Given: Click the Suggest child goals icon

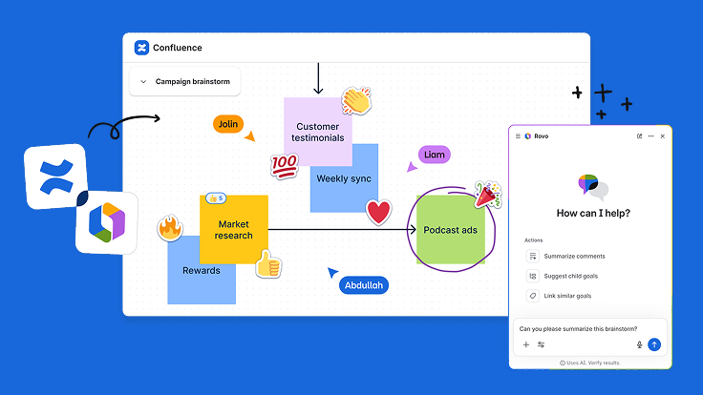Looking at the screenshot, I should click(x=533, y=276).
